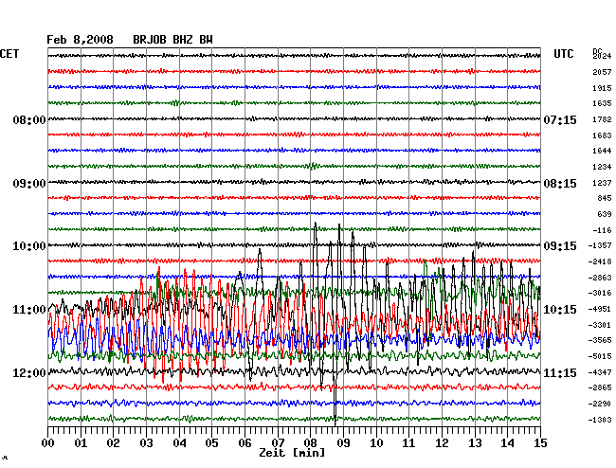
Task: Click the DC offset value '2057'
Action: pyautogui.click(x=602, y=72)
